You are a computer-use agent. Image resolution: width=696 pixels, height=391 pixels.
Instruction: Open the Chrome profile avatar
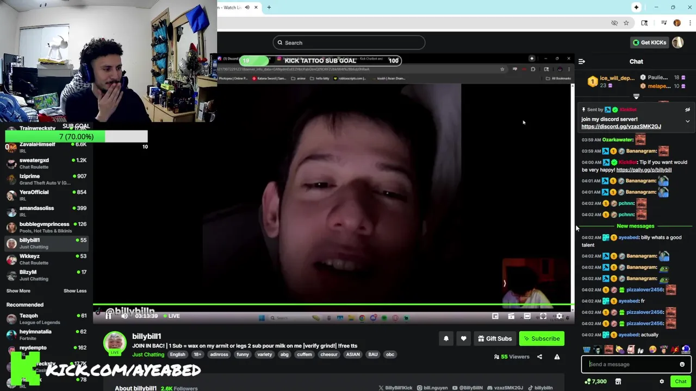point(677,23)
